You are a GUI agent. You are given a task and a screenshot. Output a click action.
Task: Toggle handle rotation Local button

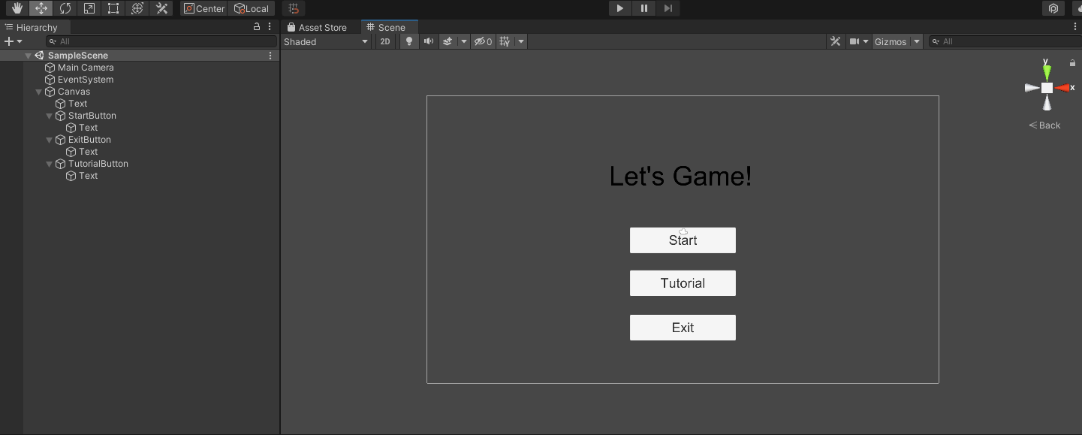[x=251, y=8]
